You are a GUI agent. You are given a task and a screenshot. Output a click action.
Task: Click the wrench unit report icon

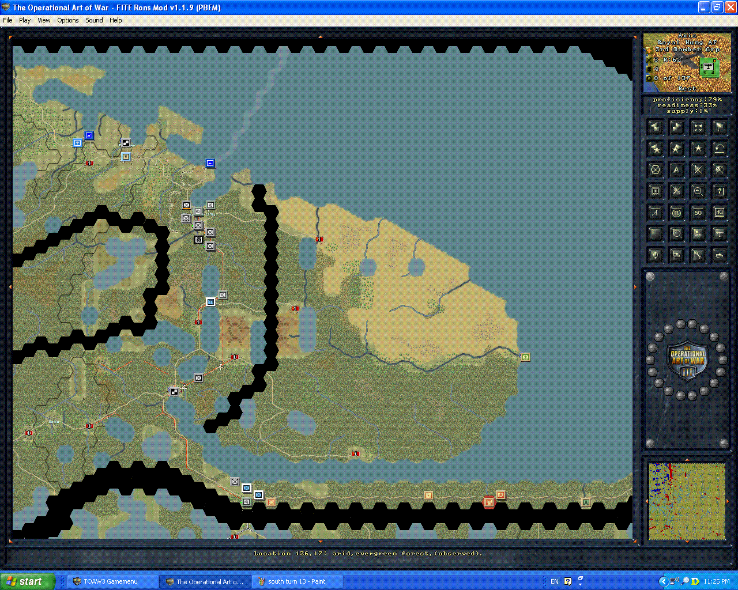pos(698,255)
